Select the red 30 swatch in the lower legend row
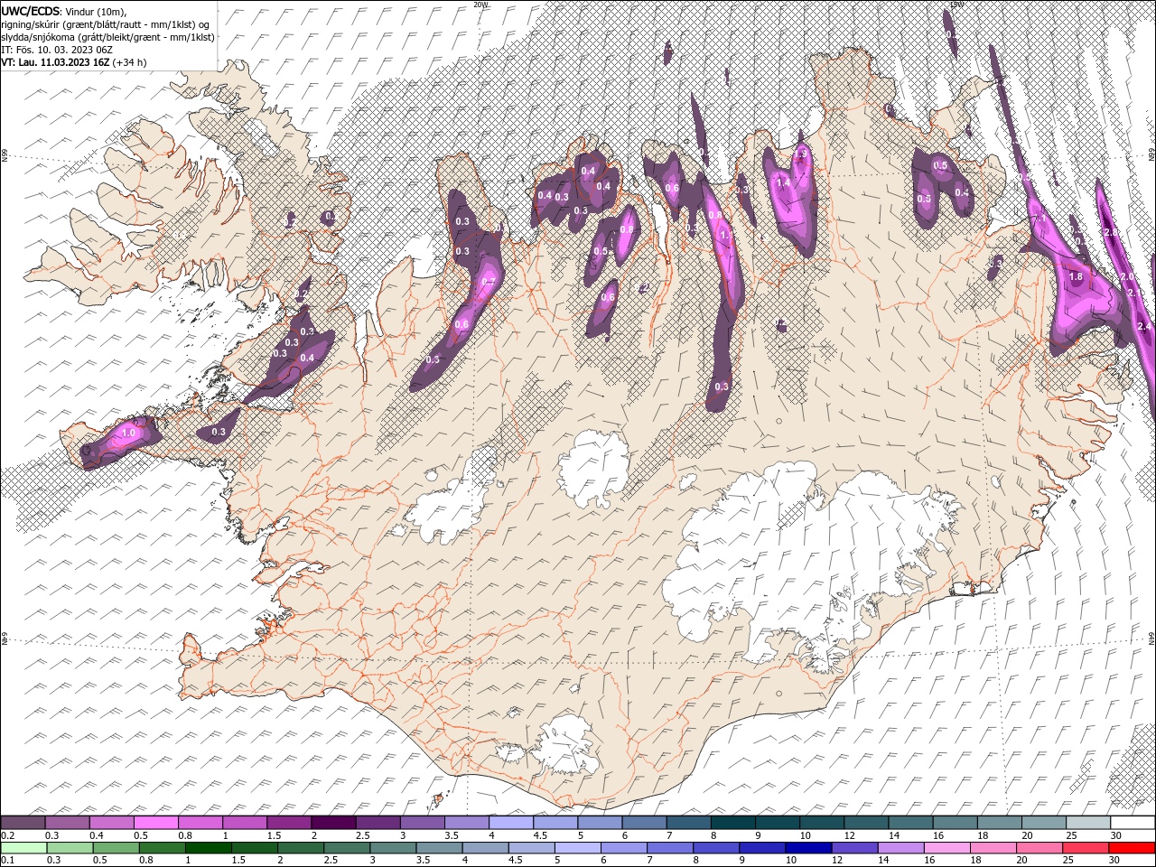The height and width of the screenshot is (867, 1156). click(x=1131, y=848)
